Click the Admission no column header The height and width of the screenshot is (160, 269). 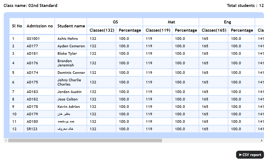pos(40,26)
